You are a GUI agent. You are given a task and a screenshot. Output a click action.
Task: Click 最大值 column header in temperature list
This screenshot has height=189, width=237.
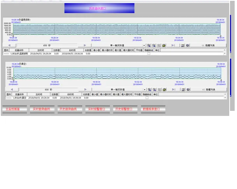[118, 50]
